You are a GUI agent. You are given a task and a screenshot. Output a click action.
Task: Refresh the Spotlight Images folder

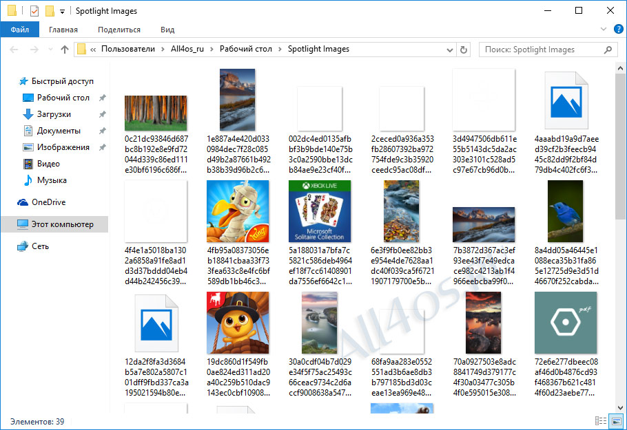[x=464, y=50]
